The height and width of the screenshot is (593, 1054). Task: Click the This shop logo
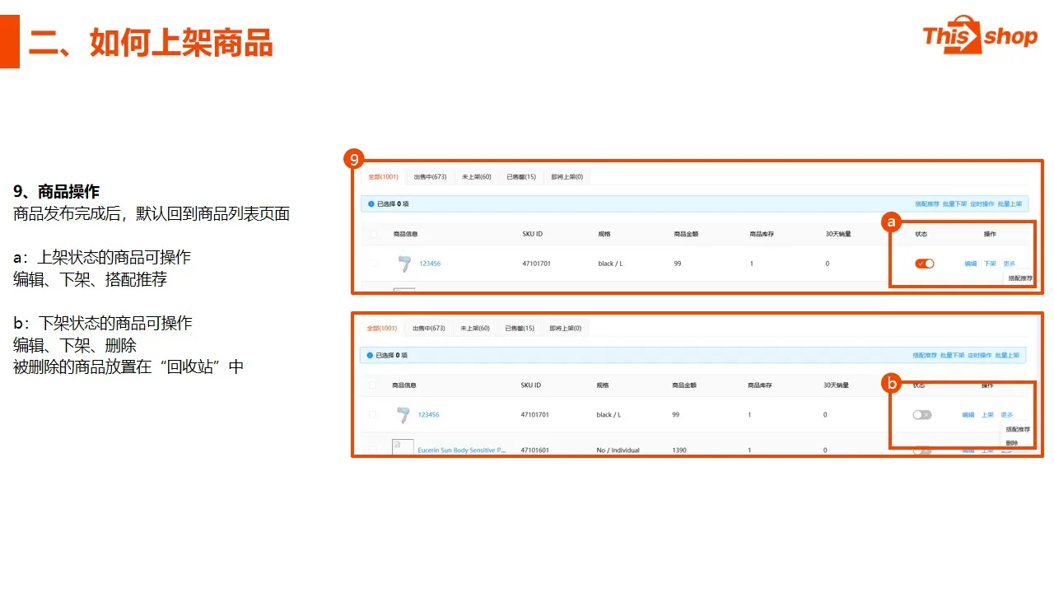coord(979,35)
